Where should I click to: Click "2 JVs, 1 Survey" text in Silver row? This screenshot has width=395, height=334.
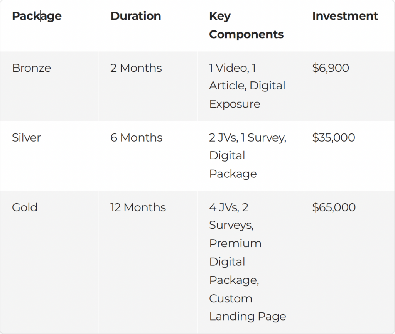pos(248,138)
